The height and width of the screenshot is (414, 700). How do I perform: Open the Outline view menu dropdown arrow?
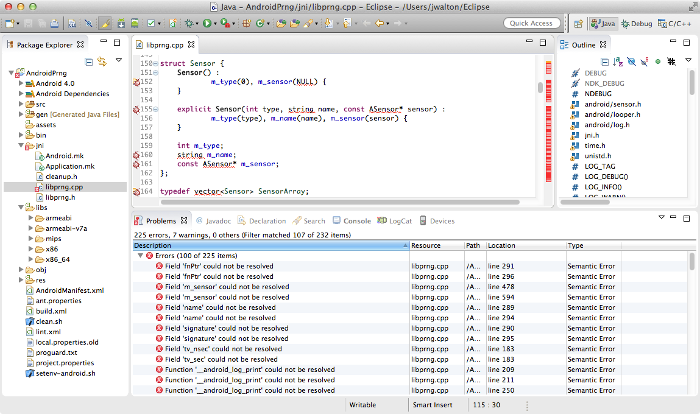(688, 60)
